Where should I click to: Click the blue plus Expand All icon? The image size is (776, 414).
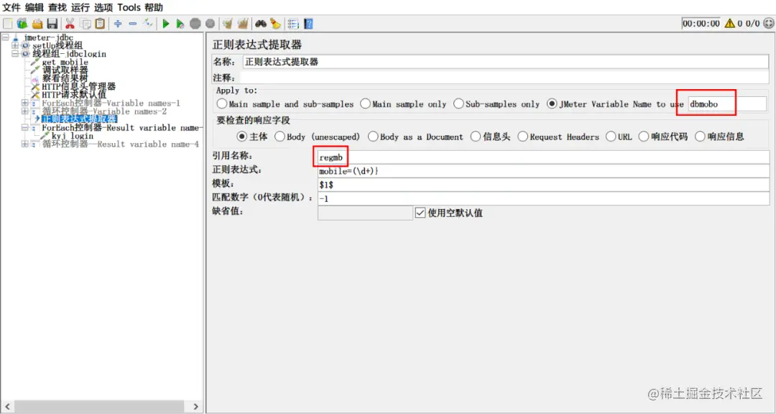118,23
